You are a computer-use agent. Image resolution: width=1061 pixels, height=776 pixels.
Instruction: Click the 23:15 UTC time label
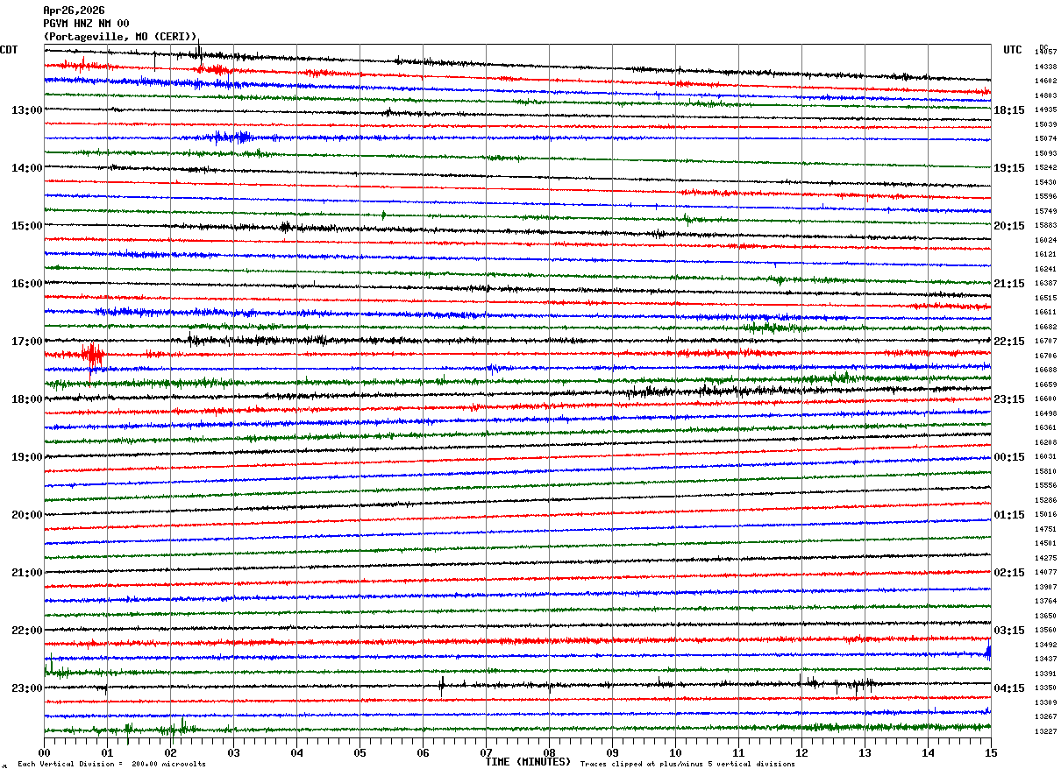1009,399
